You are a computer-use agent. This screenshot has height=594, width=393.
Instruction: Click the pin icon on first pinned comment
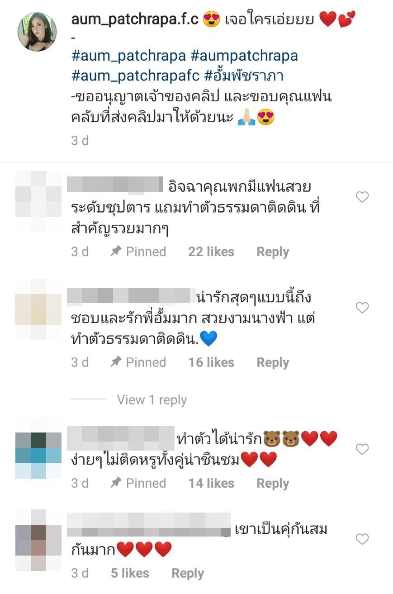pos(116,252)
